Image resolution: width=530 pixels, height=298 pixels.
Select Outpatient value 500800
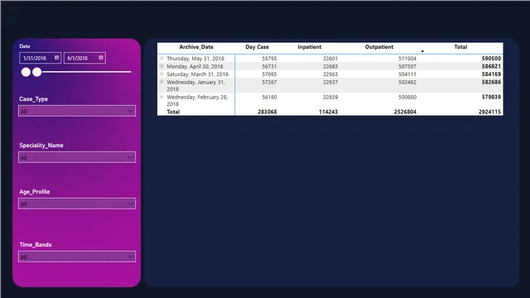pyautogui.click(x=407, y=97)
